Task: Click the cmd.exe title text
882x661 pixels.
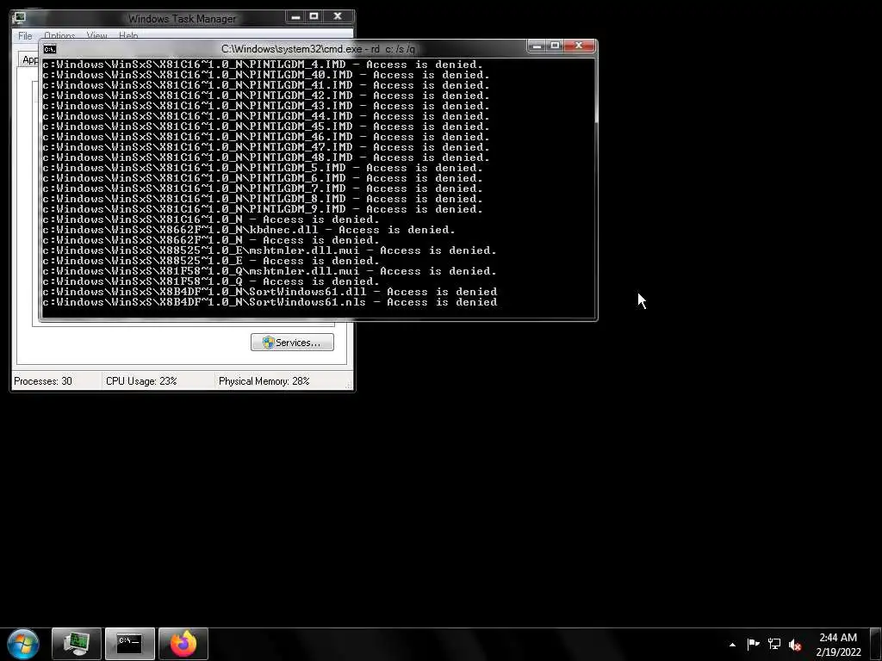Action: 318,49
